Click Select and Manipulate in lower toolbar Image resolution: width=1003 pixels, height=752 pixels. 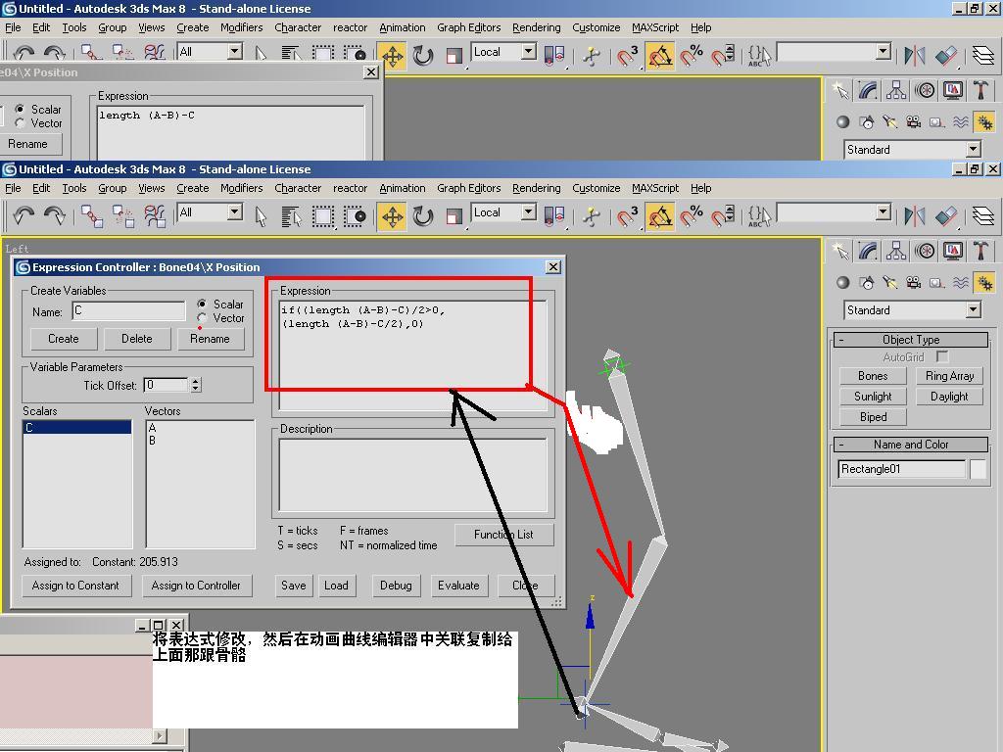pyautogui.click(x=592, y=216)
